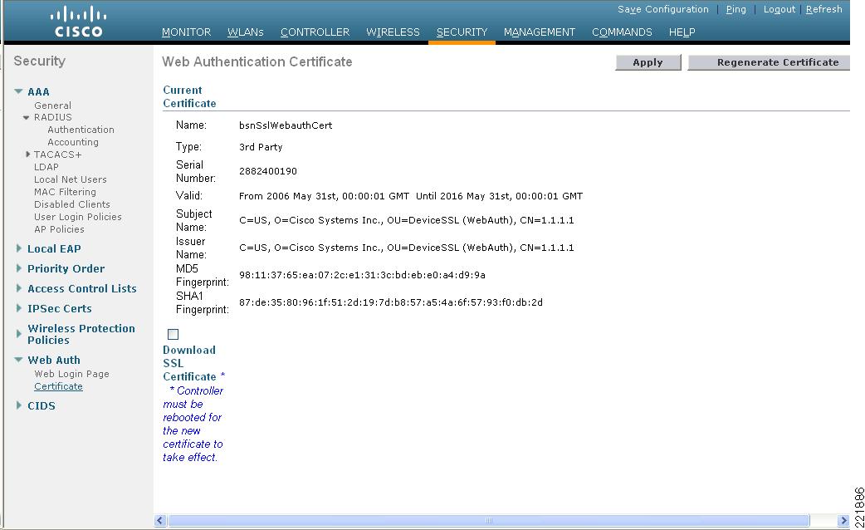Open MAC Filtering page
This screenshot has width=865, height=530.
[65, 192]
